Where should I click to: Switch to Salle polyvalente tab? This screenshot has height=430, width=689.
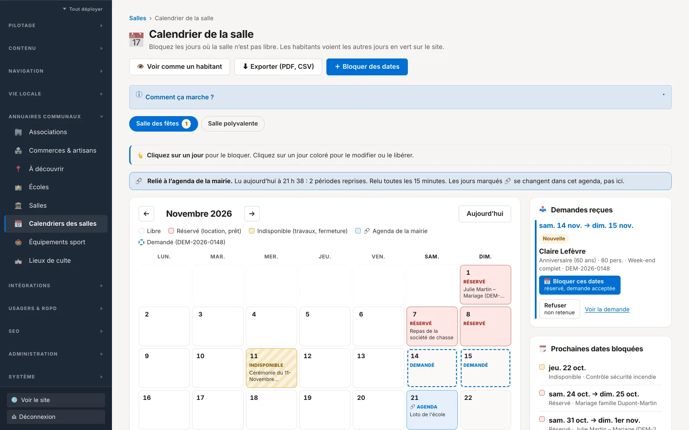click(x=233, y=124)
